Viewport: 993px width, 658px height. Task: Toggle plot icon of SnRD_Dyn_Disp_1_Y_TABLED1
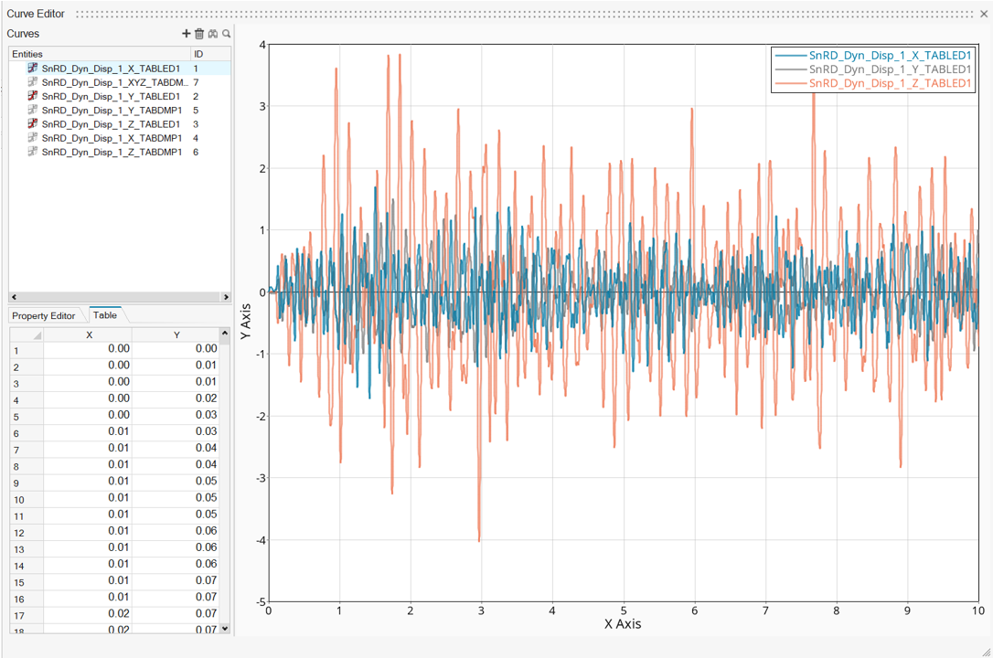(x=33, y=96)
